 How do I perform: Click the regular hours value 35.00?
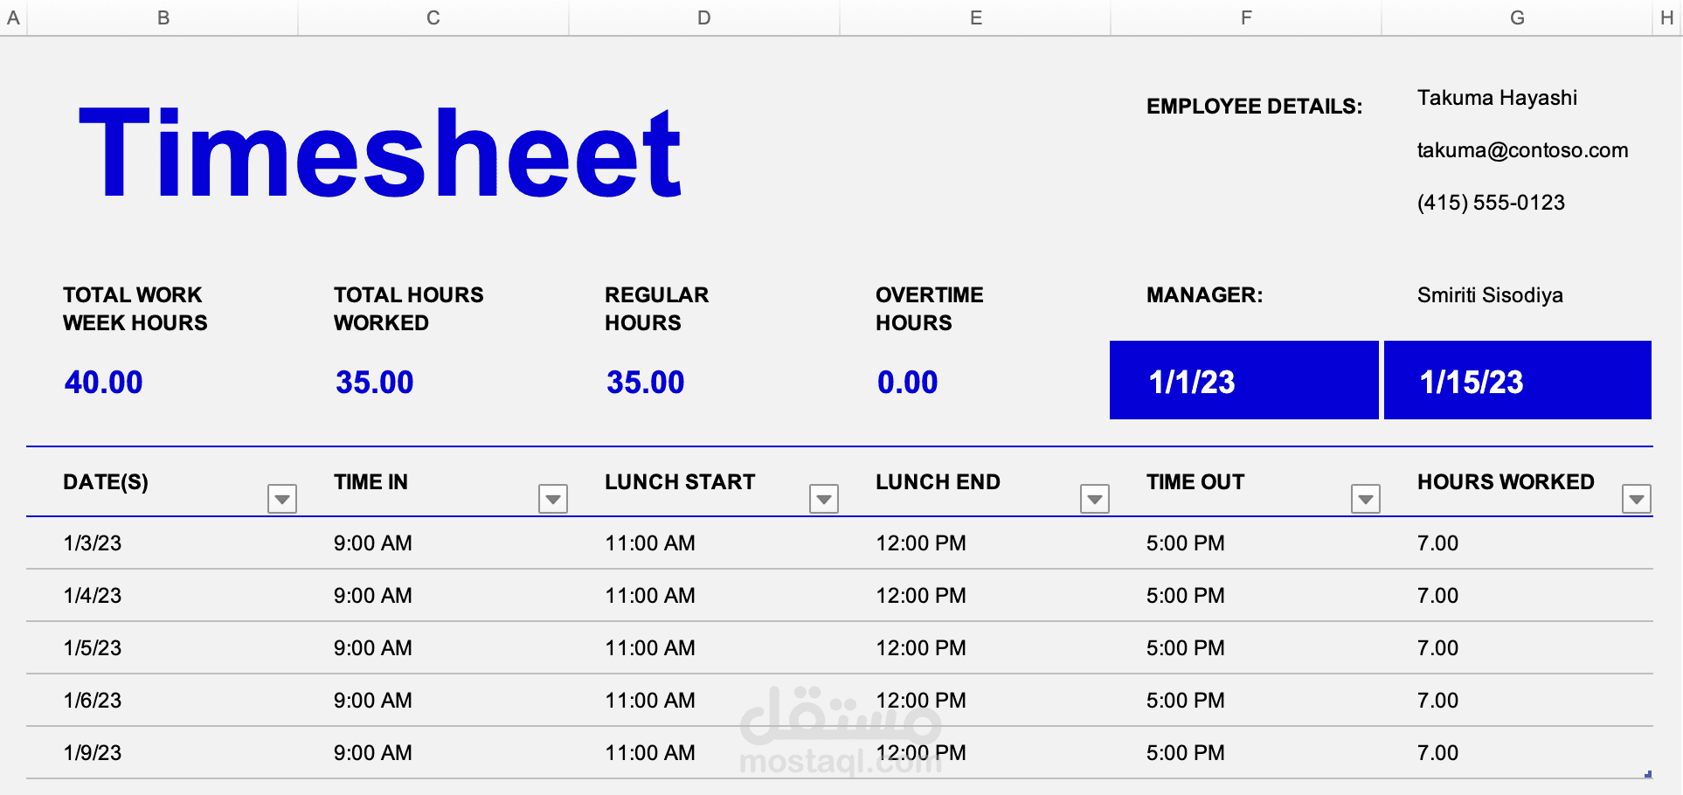pyautogui.click(x=645, y=383)
